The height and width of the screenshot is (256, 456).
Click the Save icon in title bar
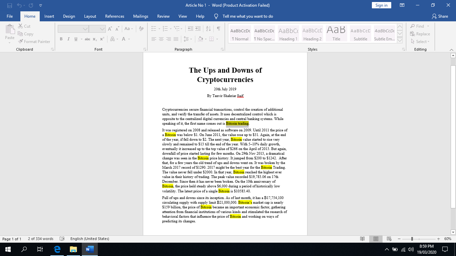pos(10,5)
